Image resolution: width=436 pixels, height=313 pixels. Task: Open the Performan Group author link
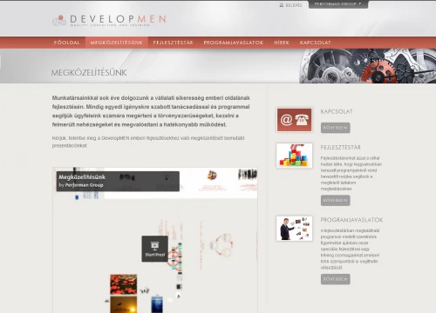point(84,185)
